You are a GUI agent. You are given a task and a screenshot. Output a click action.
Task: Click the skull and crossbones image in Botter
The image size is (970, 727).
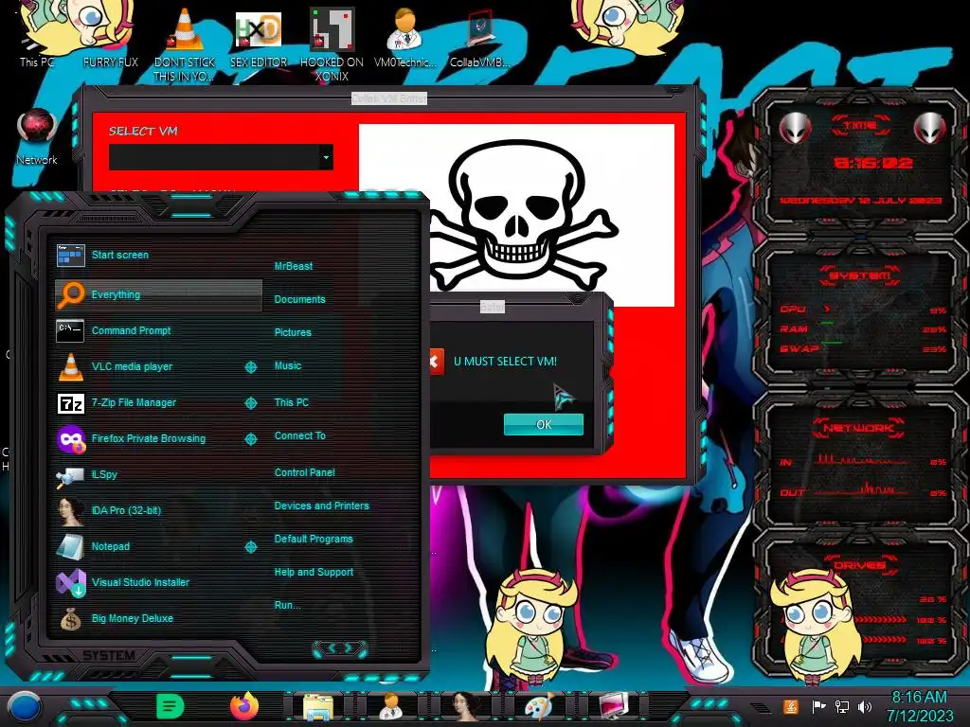click(516, 215)
